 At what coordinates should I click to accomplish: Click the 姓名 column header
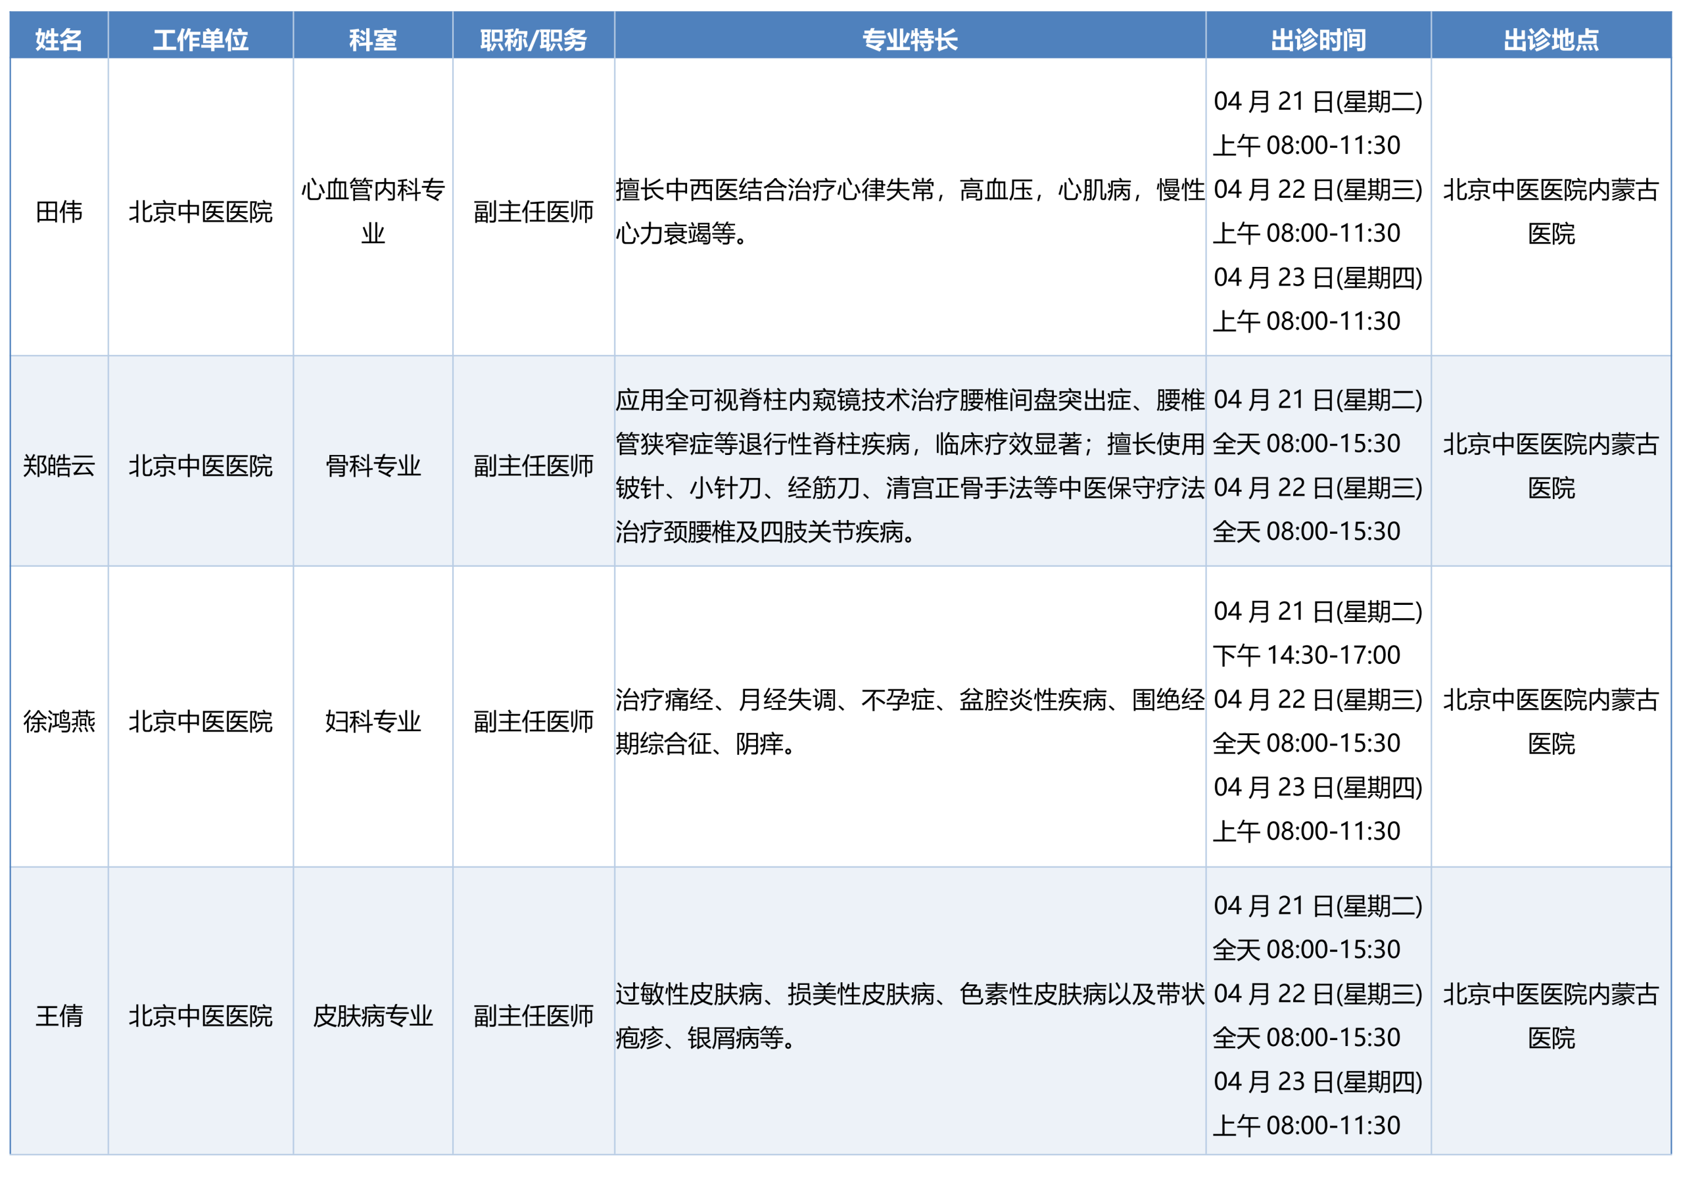(59, 39)
